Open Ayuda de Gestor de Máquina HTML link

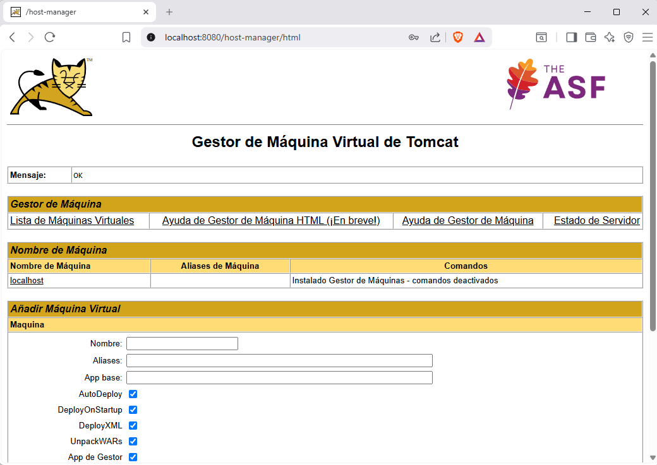point(271,221)
